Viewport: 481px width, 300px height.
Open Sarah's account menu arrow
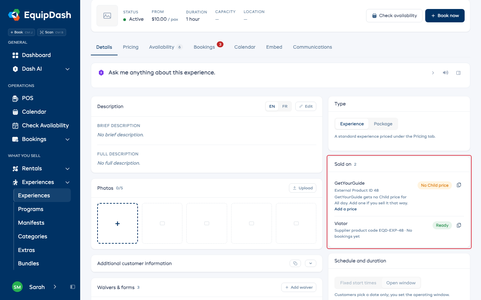pos(55,287)
